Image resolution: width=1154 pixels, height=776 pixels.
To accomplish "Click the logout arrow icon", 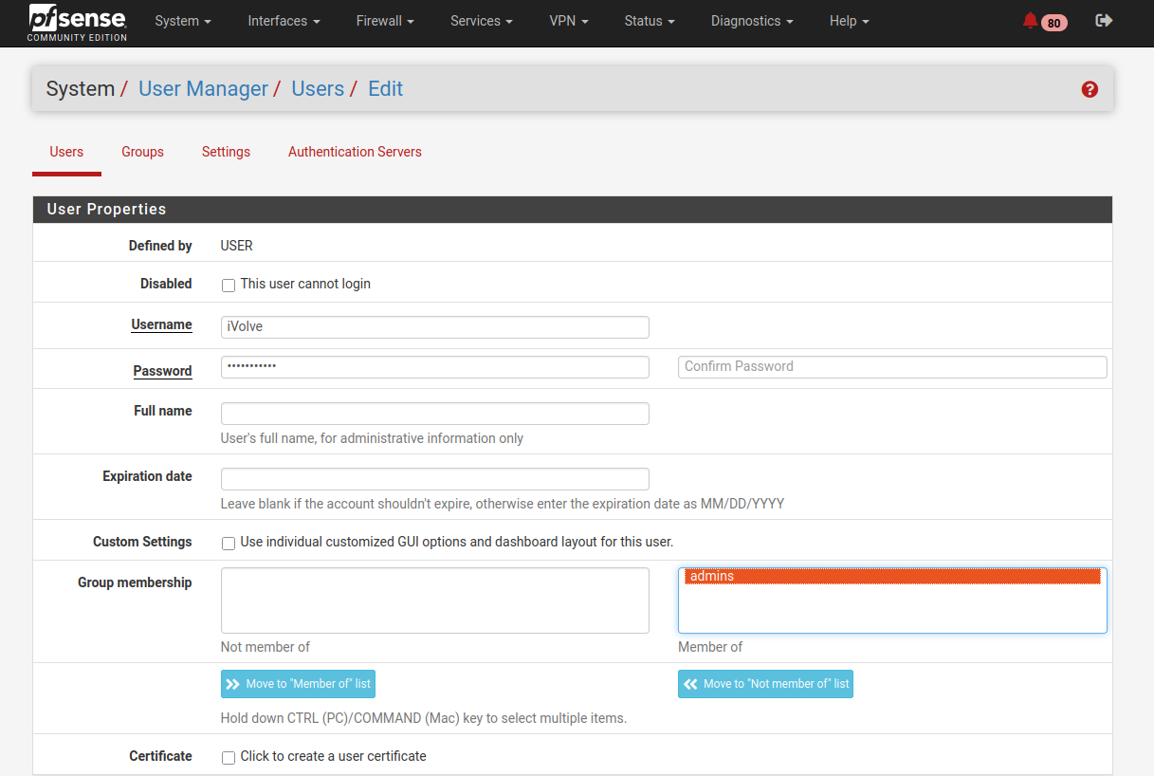I will tap(1104, 20).
